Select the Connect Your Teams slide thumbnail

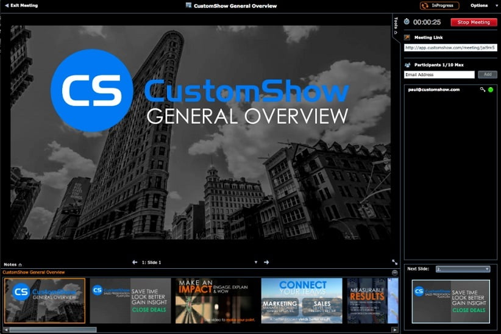(x=302, y=300)
